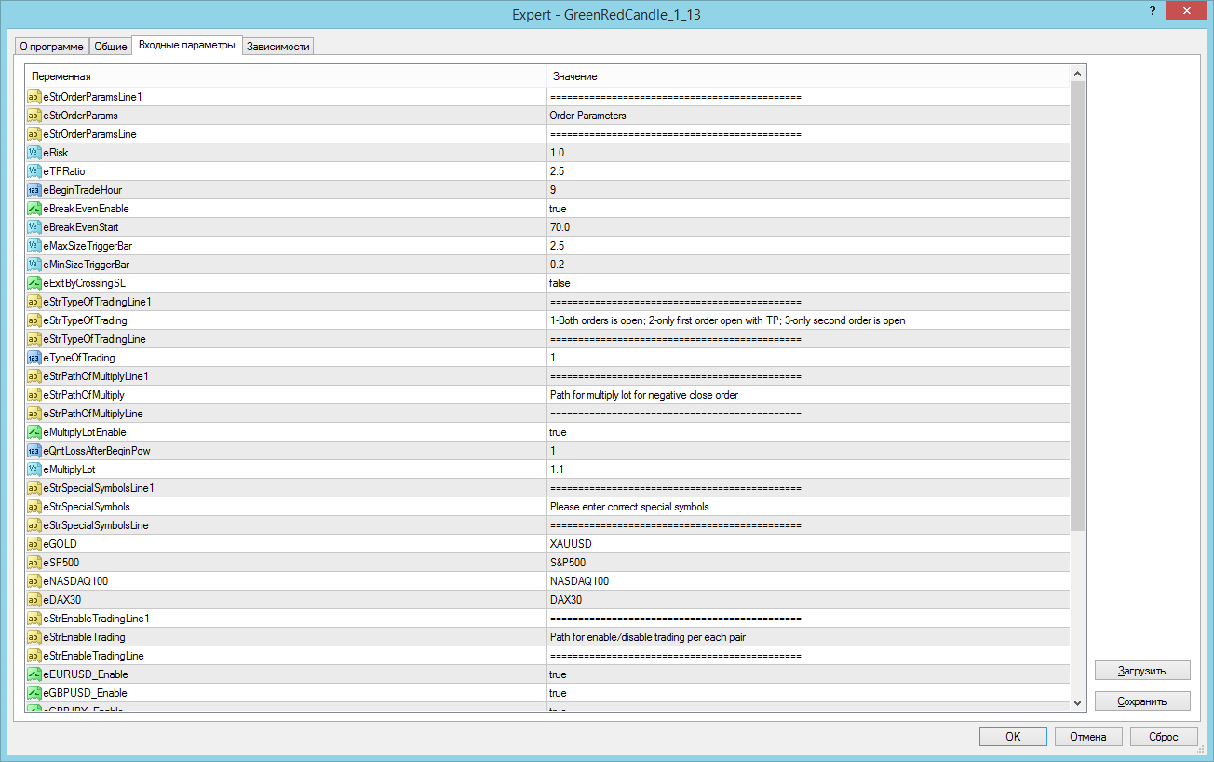This screenshot has height=762, width=1214.
Task: Click the double-type icon beside eTPRatio
Action: 34,171
